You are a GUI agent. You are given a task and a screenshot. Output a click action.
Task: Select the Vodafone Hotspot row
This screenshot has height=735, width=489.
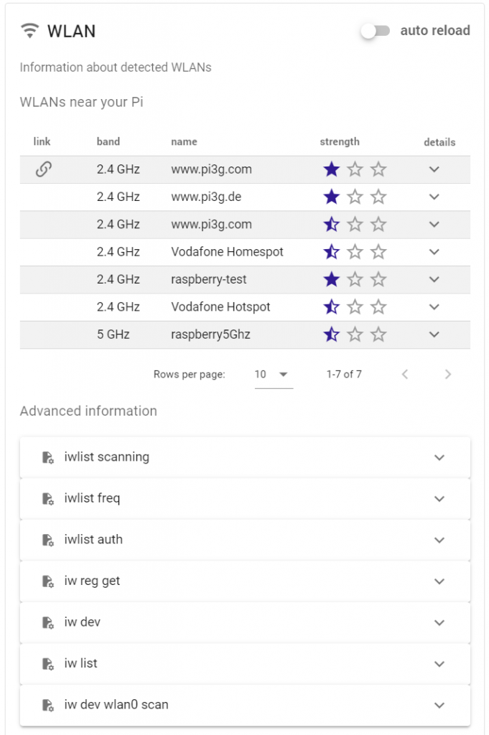pyautogui.click(x=245, y=307)
